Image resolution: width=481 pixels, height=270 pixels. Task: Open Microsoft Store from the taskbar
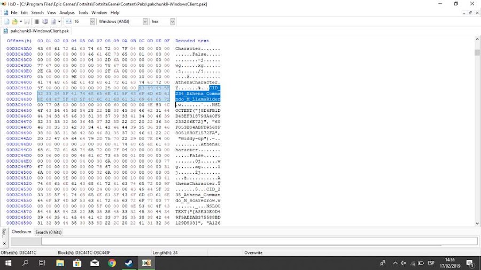(x=77, y=263)
